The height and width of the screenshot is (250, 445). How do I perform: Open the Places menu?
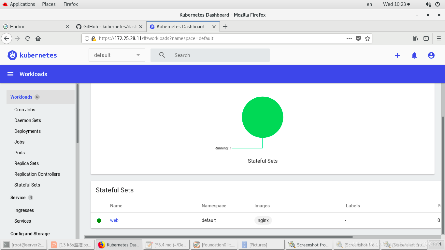(x=49, y=4)
